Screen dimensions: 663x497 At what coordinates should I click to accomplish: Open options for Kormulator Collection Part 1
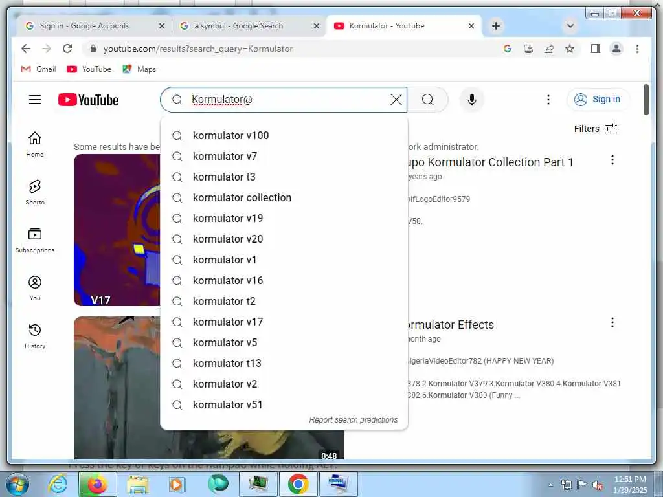tap(612, 160)
